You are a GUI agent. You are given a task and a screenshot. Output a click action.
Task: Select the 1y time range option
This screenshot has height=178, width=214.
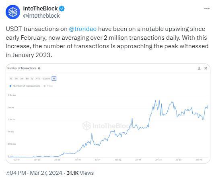(32, 79)
